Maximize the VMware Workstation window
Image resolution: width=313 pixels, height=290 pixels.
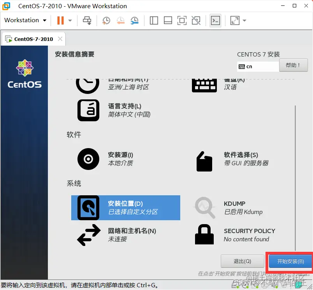[x=294, y=6]
